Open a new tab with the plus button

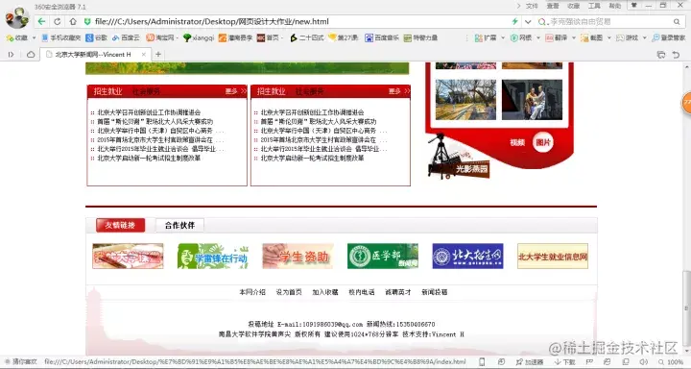tap(158, 54)
